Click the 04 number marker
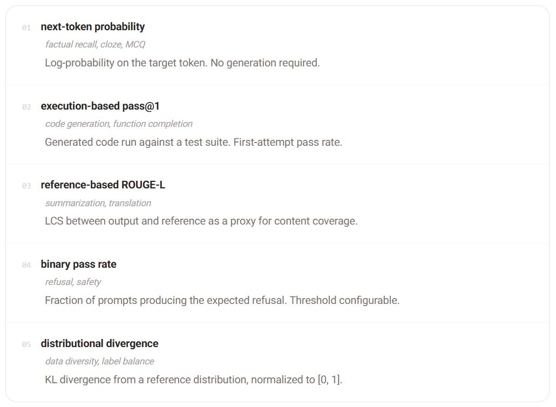Screen dimensions: 556x407 point(26,265)
